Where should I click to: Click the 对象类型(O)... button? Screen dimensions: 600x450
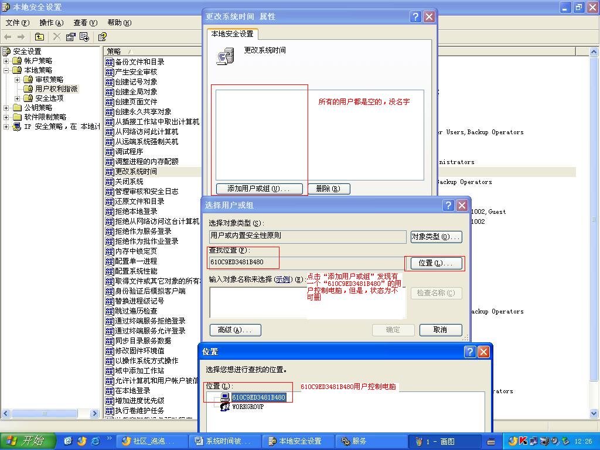coord(436,237)
